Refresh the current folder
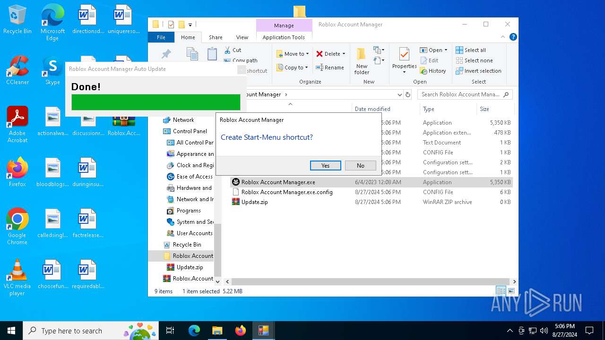 pyautogui.click(x=408, y=94)
